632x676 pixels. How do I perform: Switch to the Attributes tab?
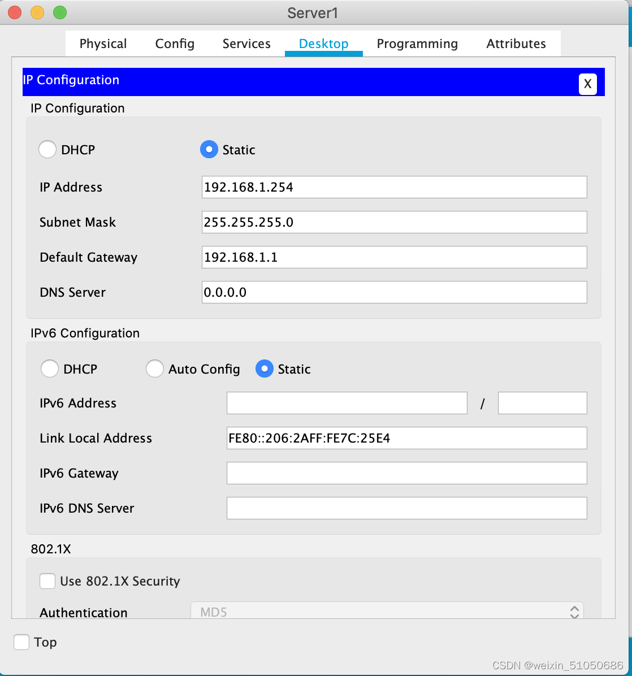516,43
